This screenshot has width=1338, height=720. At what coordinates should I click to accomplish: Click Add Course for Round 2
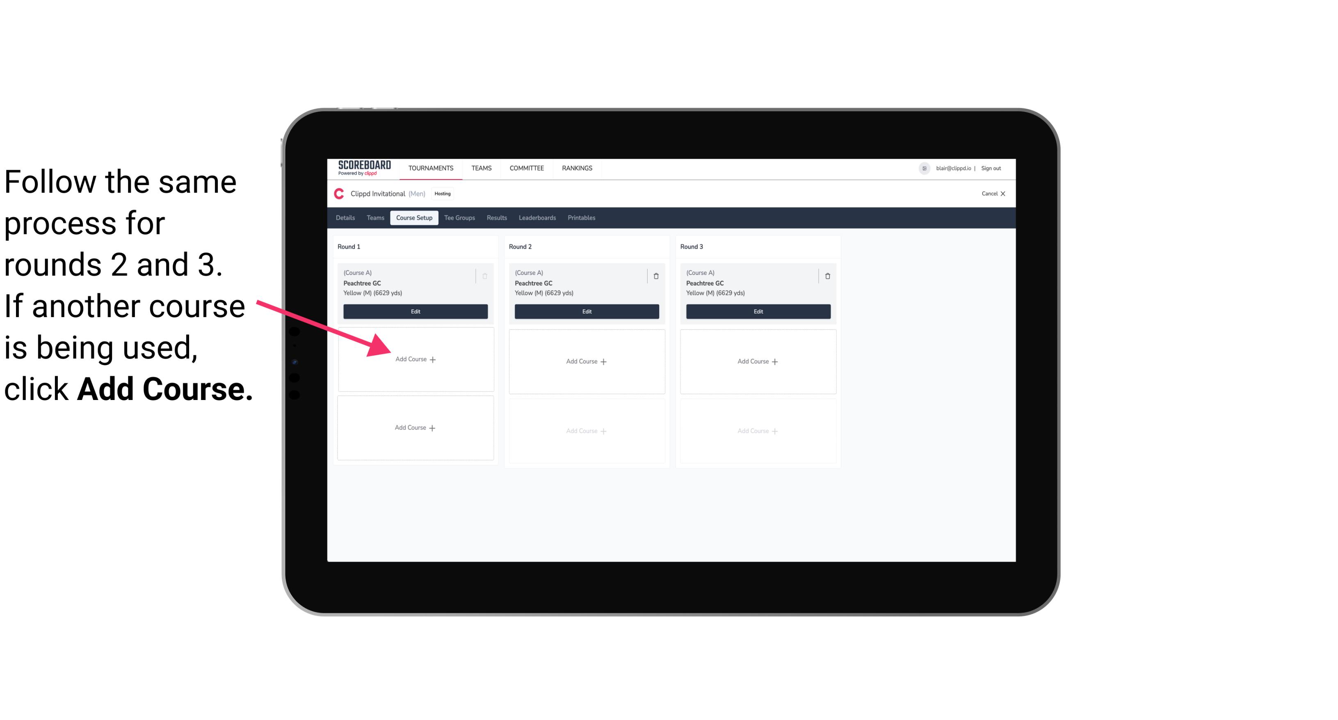click(x=585, y=361)
